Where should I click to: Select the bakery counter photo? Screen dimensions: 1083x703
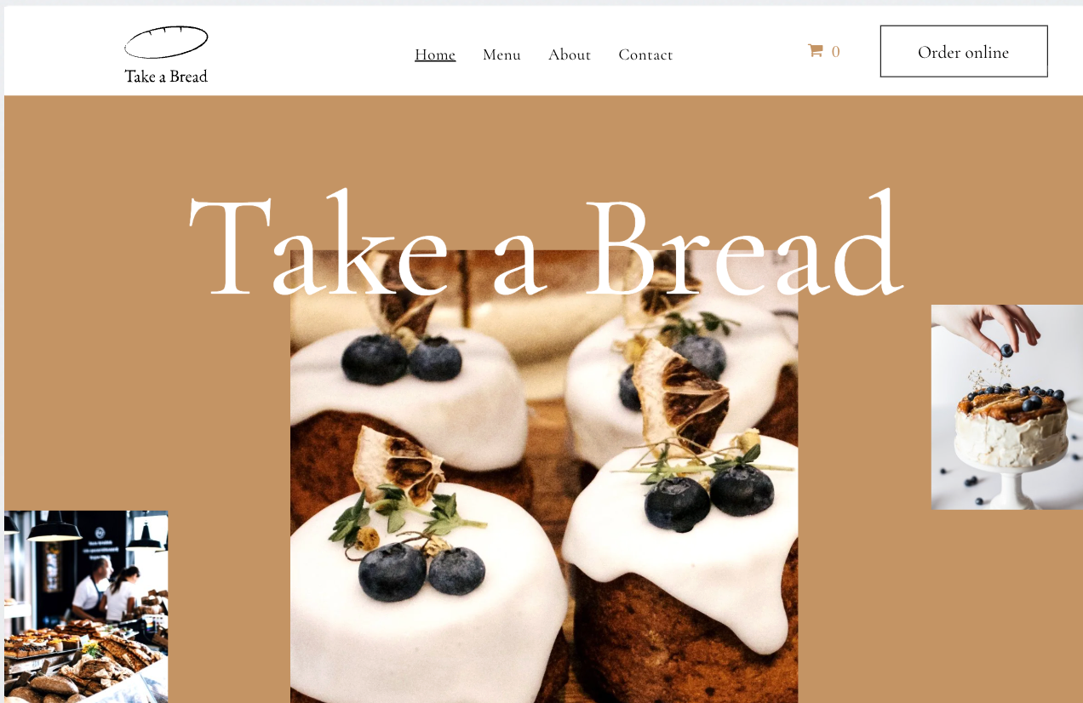[x=86, y=607]
